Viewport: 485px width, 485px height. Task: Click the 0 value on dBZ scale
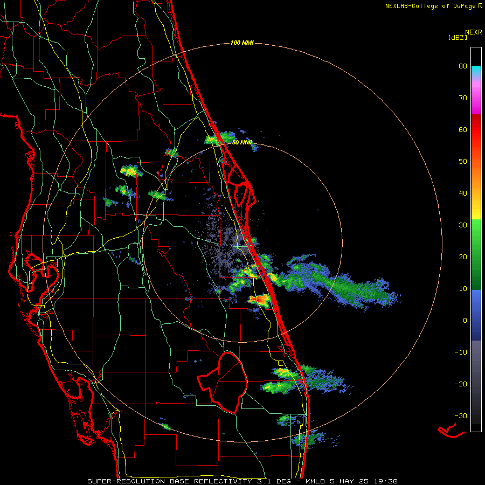[465, 321]
